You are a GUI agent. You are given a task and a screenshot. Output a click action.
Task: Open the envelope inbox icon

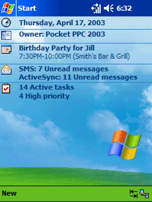(6, 70)
